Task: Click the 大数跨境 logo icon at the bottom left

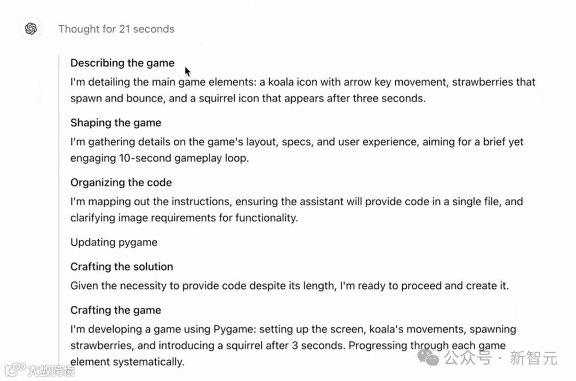Action: [x=15, y=369]
